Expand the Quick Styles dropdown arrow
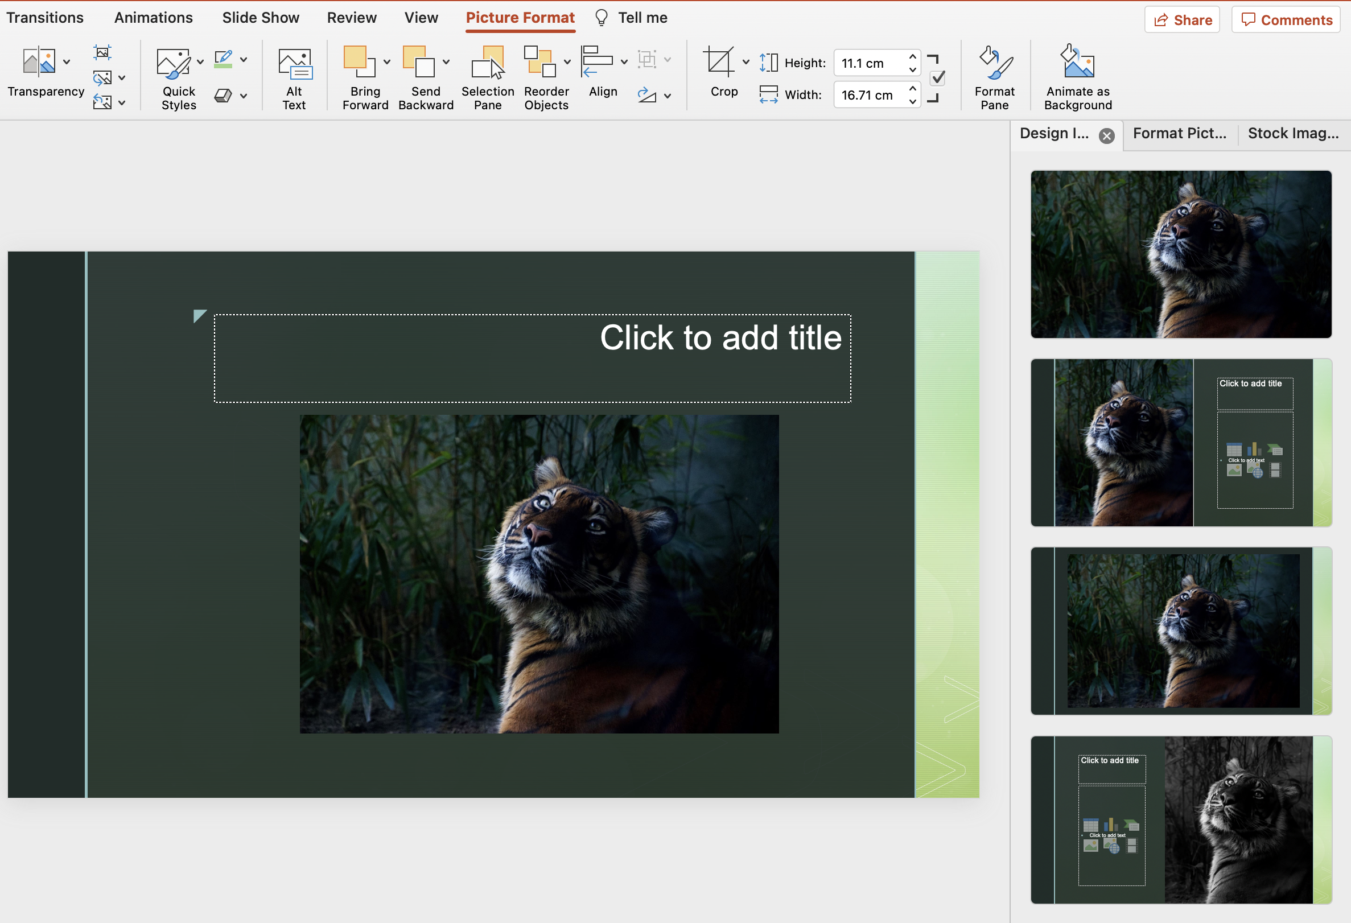Viewport: 1351px width, 923px height. pyautogui.click(x=200, y=61)
